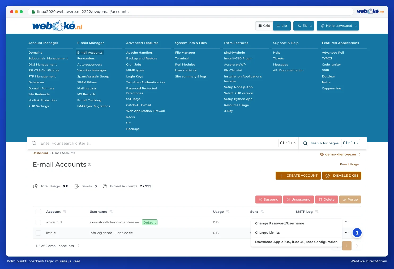Click the Total Usage pie chart icon
The image size is (394, 269).
[35, 186]
